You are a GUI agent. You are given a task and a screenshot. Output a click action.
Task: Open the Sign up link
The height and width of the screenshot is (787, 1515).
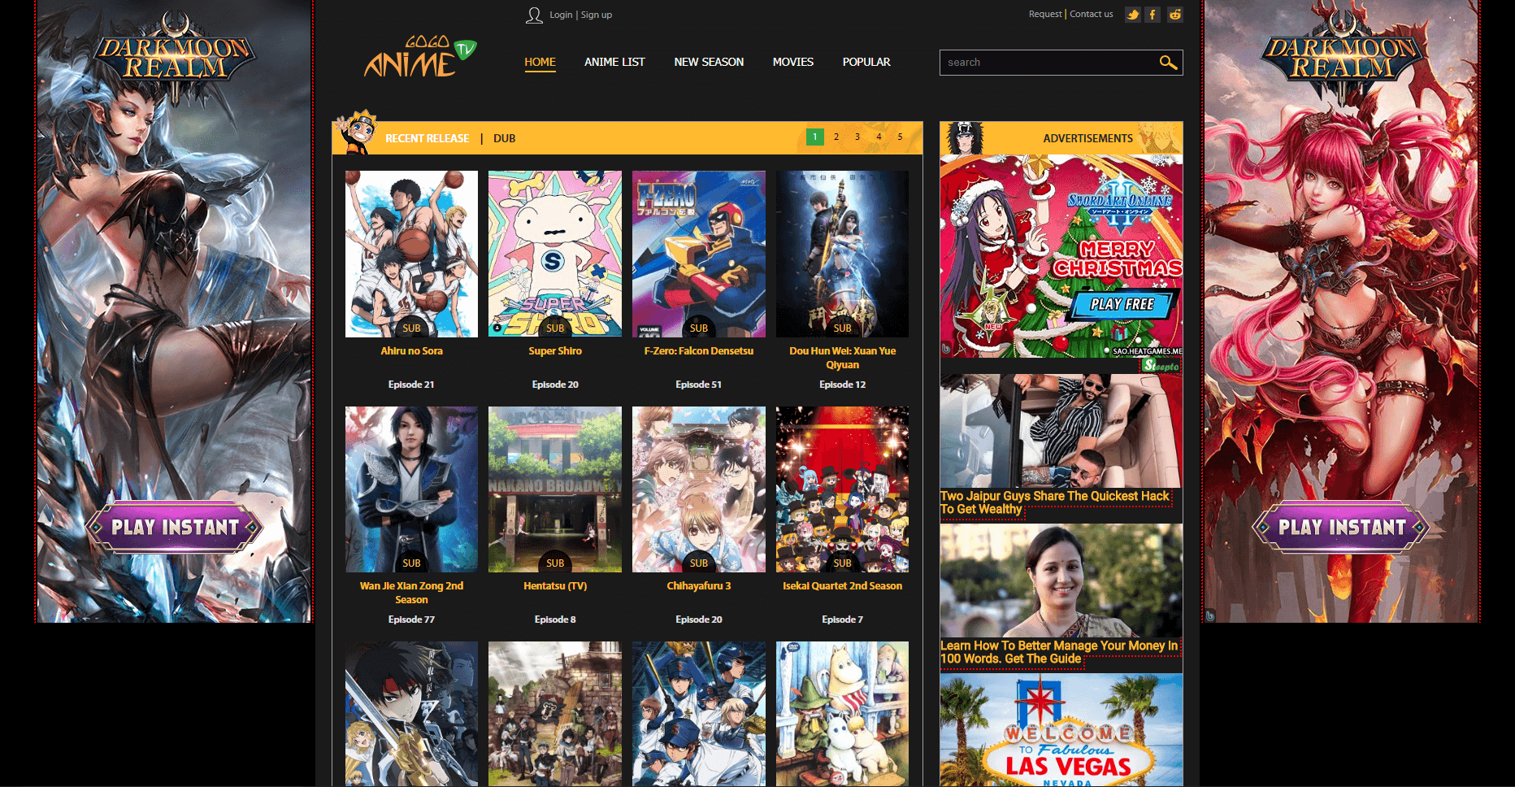[x=597, y=14]
